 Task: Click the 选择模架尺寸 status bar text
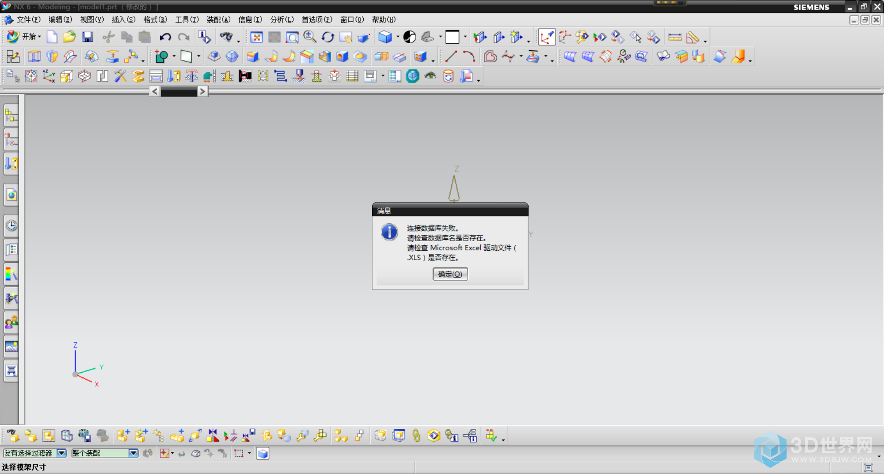tap(24, 467)
